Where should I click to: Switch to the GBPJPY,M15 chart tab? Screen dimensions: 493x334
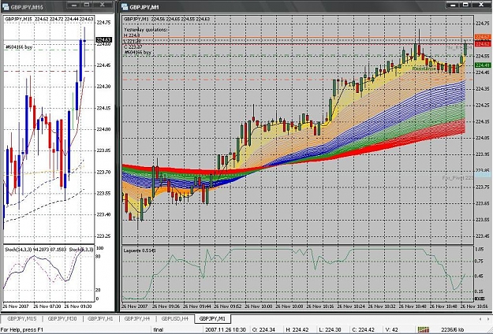pos(22,318)
